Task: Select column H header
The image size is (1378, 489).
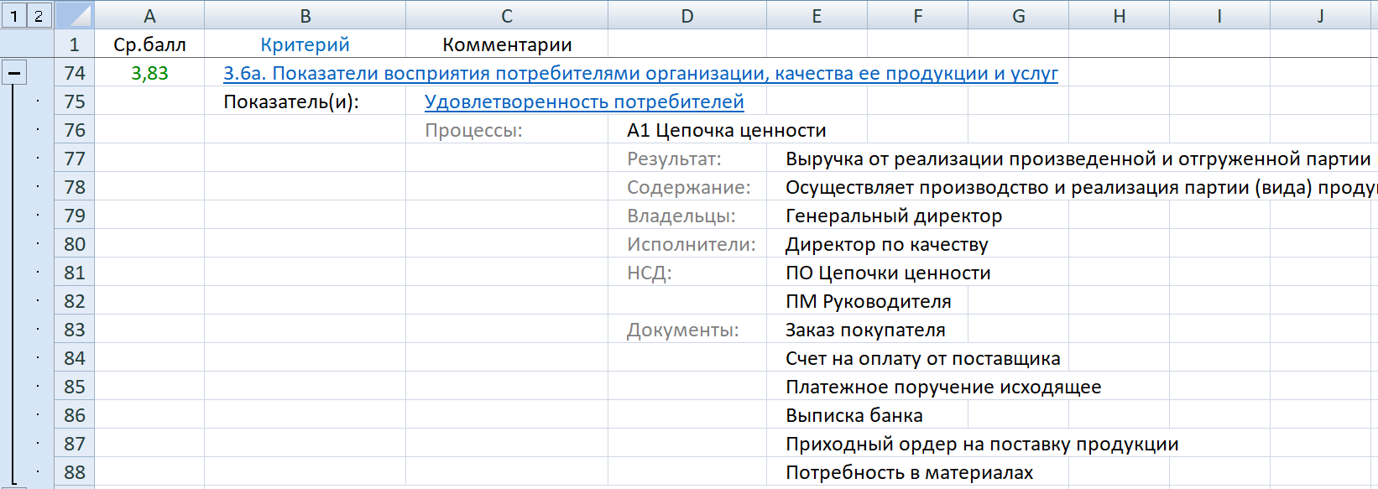Action: [x=1119, y=16]
